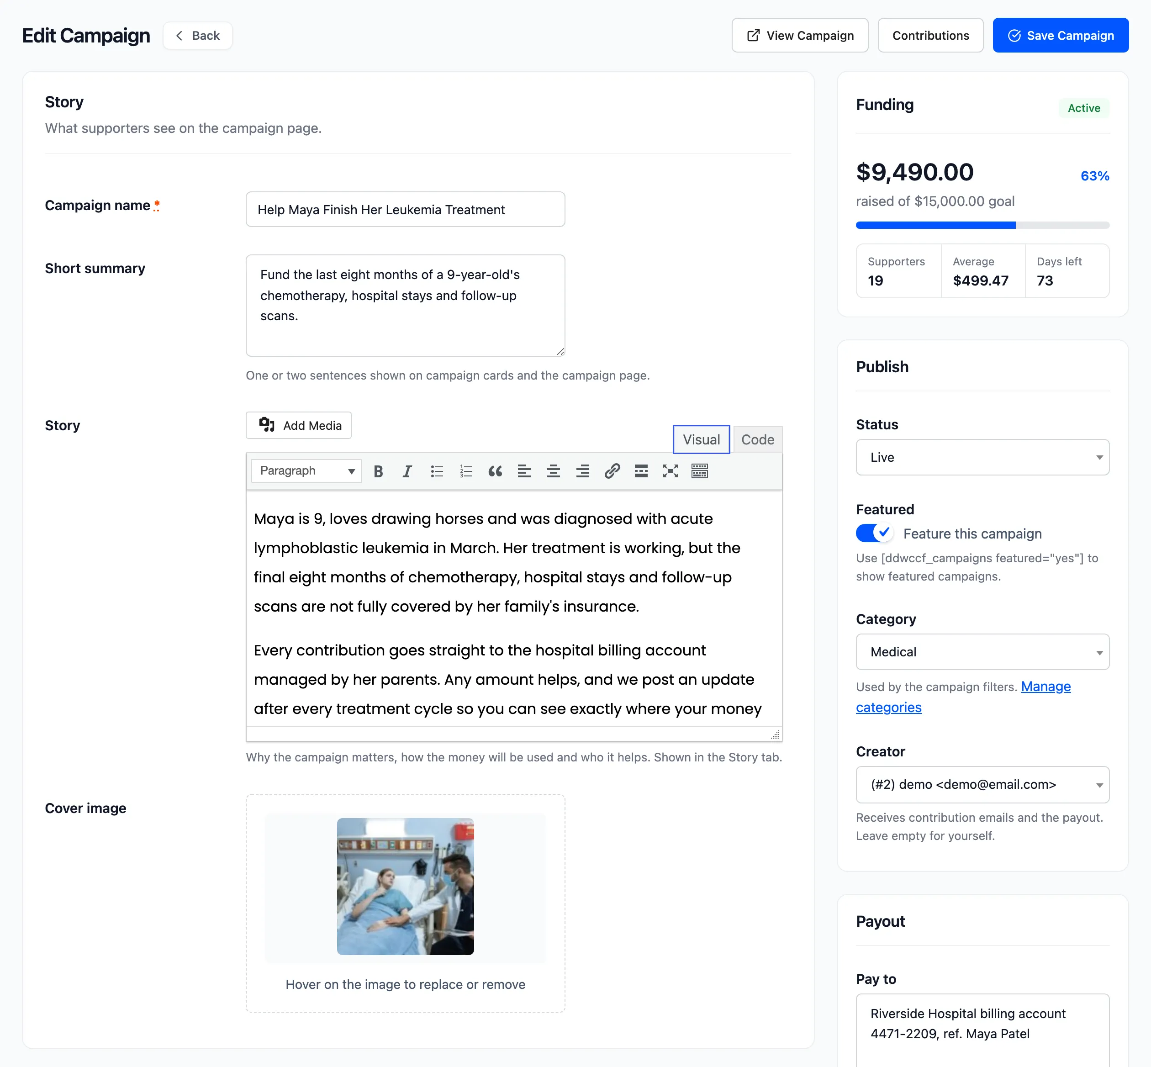Click the Days left 73 stat

(x=1067, y=271)
